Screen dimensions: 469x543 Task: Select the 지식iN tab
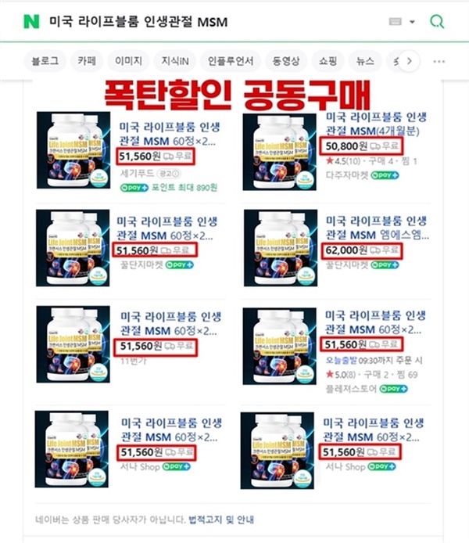[175, 61]
